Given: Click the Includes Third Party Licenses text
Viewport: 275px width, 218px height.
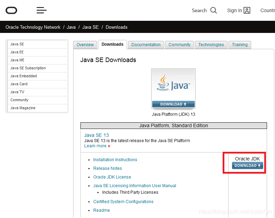Looking at the screenshot, I should pos(130,192).
